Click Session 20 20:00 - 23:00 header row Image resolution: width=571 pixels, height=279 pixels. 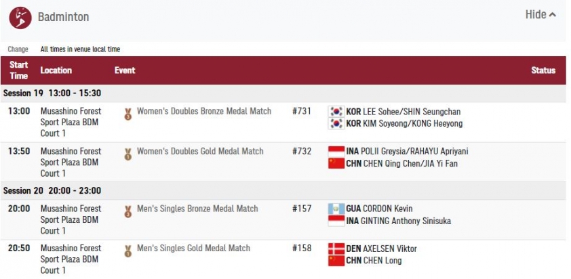tap(283, 191)
